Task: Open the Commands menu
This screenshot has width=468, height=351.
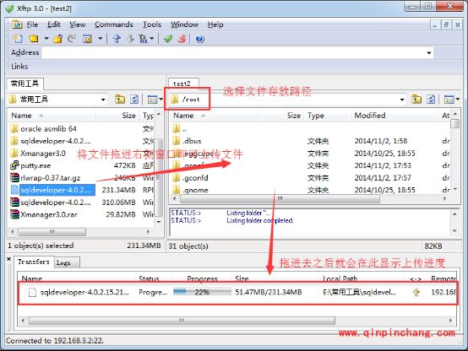Action: click(114, 24)
